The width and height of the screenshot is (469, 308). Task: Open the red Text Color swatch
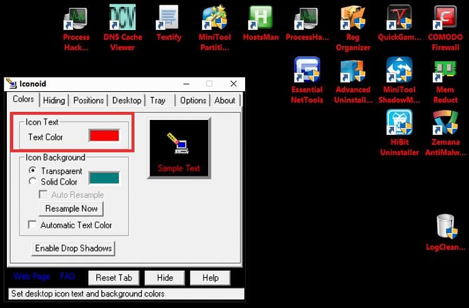point(104,136)
